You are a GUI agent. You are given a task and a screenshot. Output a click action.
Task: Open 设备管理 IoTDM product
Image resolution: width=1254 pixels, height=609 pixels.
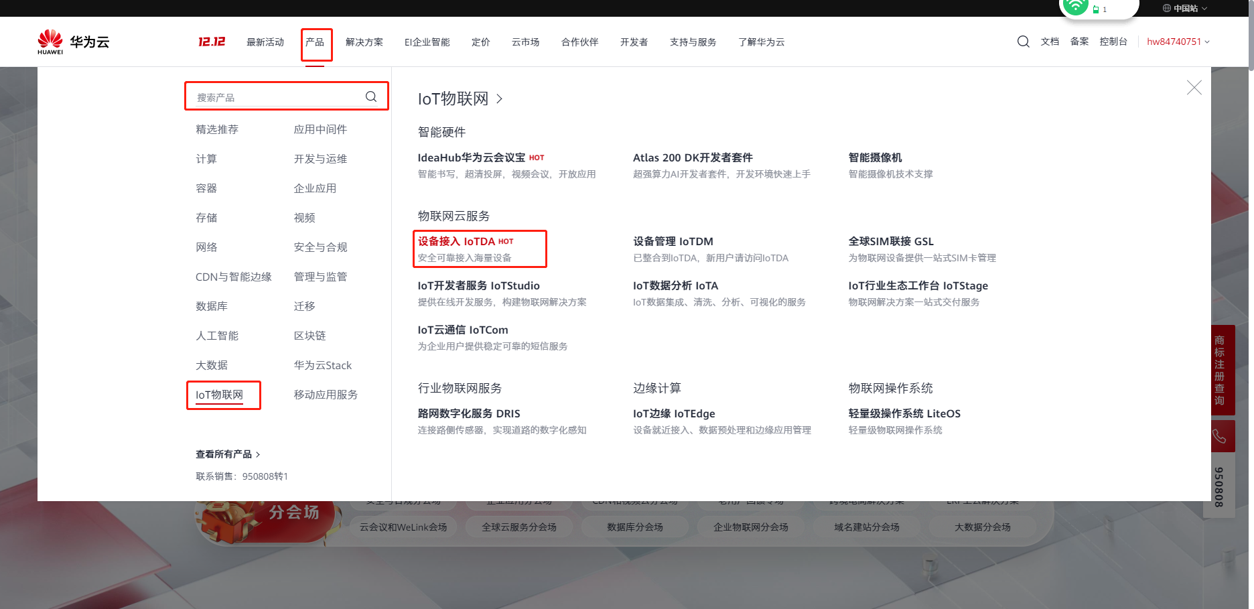pos(673,241)
